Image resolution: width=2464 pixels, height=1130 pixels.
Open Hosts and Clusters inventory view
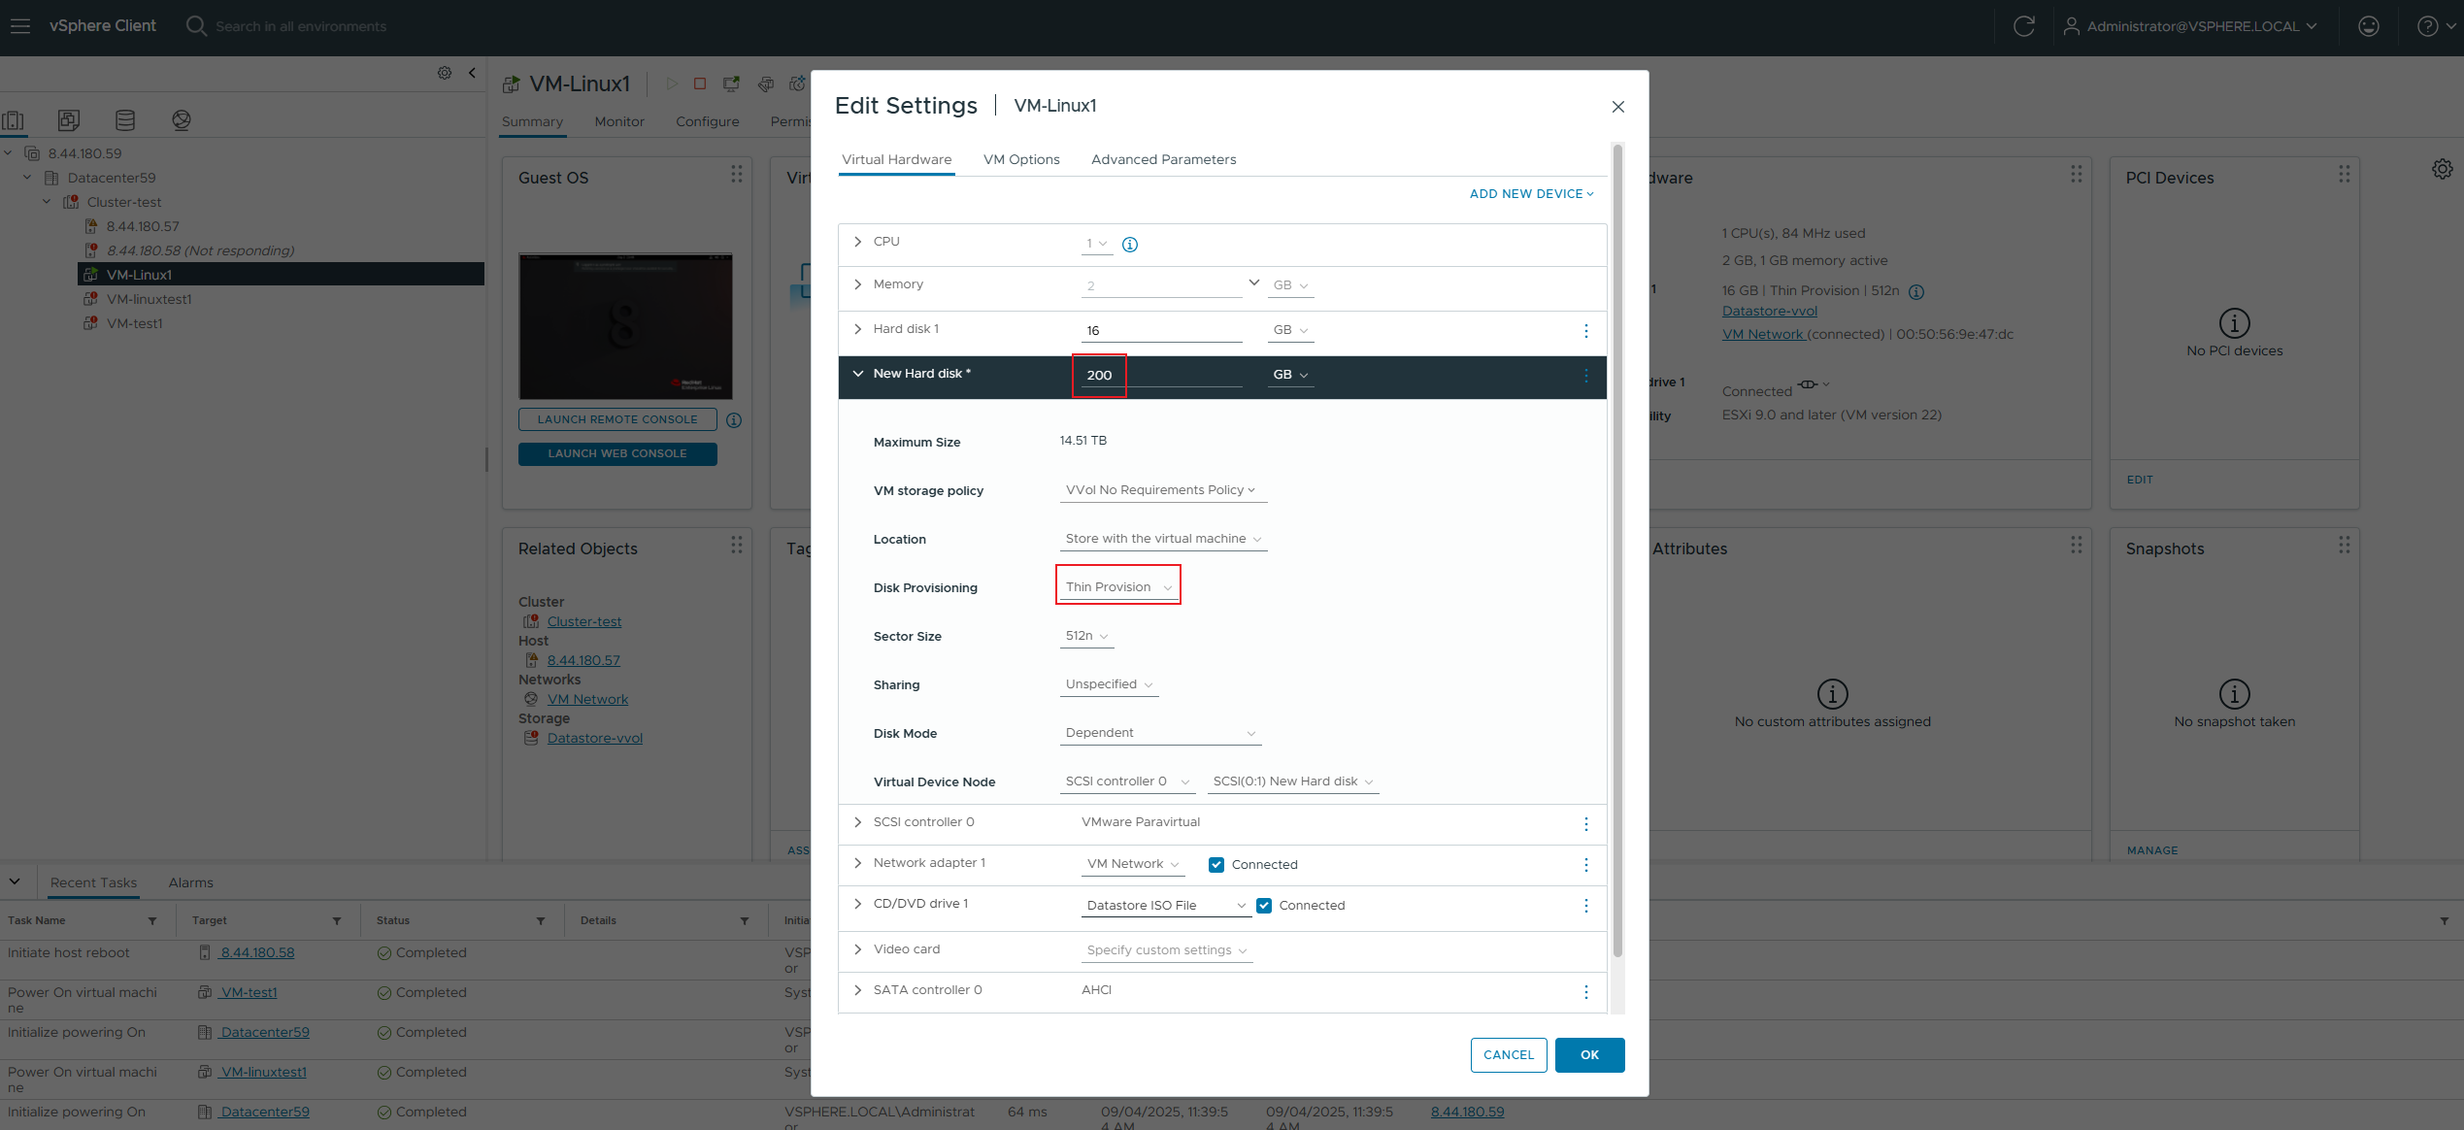(x=14, y=120)
